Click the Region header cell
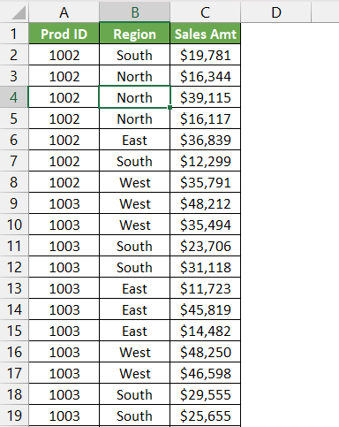 click(x=135, y=34)
